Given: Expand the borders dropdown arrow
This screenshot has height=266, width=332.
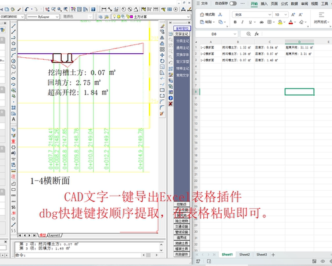Looking at the screenshot, I should tap(274, 22).
